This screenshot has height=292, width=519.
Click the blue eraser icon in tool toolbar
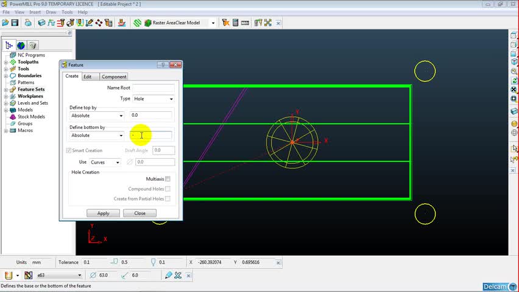coord(168,275)
